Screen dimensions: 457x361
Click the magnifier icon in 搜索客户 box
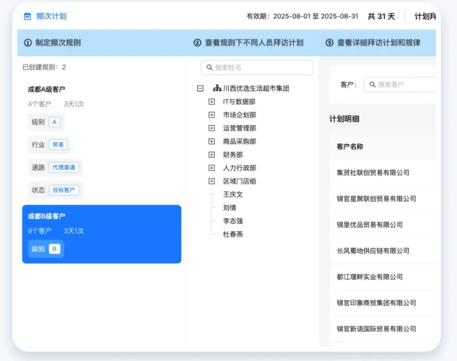[372, 85]
